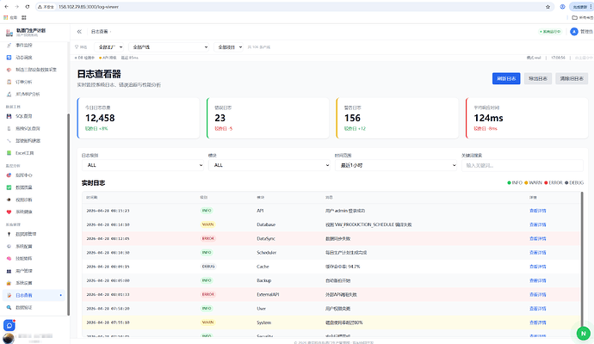This screenshot has width=594, height=344.
Task: View details of the Cache debug row
Action: point(537,267)
